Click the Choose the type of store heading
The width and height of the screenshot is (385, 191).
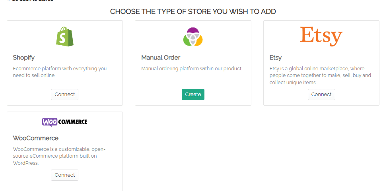[x=193, y=12]
